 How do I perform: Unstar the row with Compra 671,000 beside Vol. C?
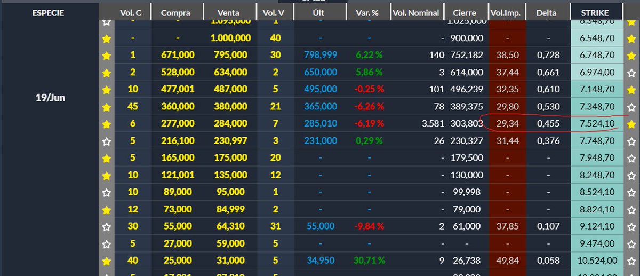107,55
